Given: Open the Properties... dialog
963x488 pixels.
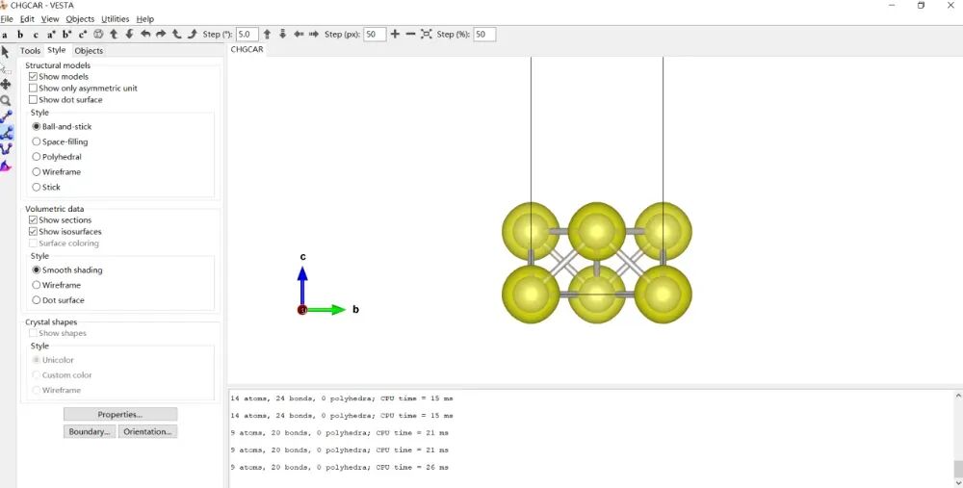Looking at the screenshot, I should point(120,414).
